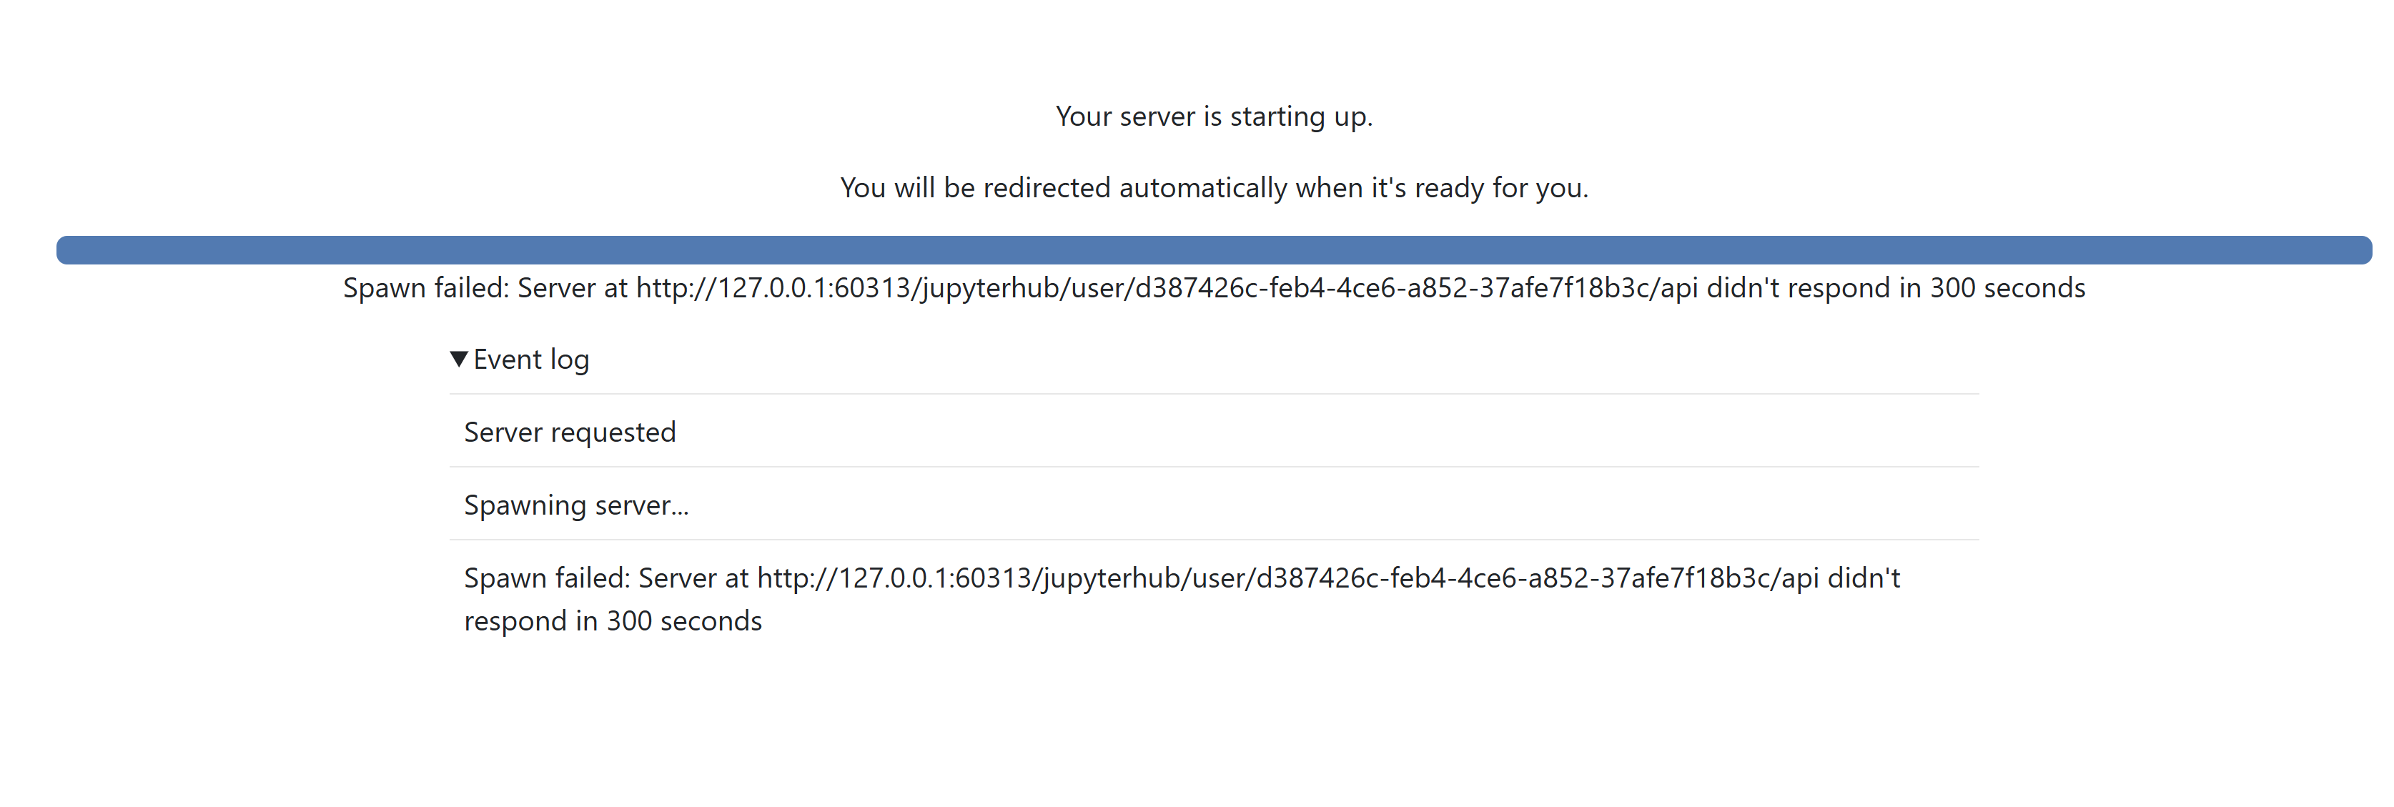Click the "Server requested" event log entry
This screenshot has height=807, width=2394.
click(570, 432)
